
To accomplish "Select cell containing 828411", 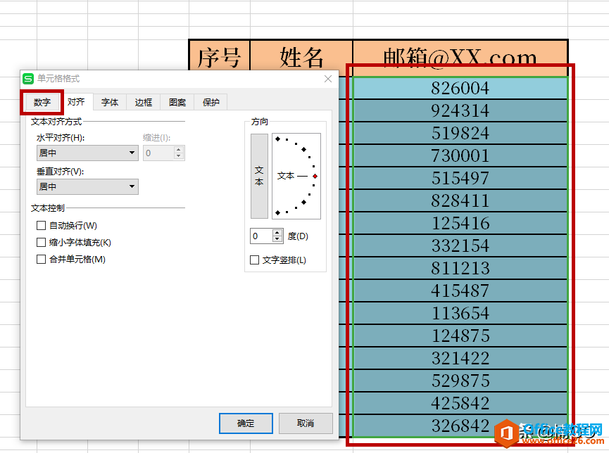I will 460,200.
